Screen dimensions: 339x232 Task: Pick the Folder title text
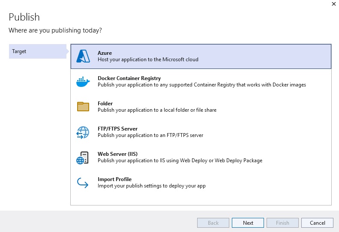coord(105,104)
